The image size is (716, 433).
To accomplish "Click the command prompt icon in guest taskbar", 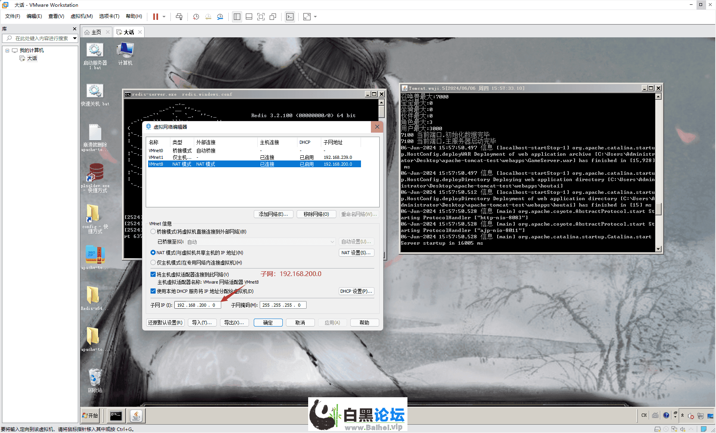I will [116, 416].
